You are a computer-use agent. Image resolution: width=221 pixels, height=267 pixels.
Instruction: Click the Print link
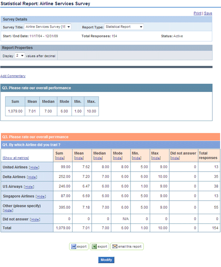198,13
